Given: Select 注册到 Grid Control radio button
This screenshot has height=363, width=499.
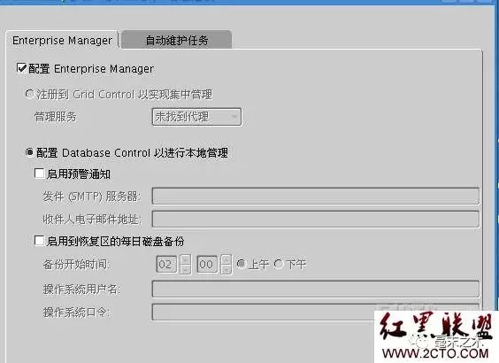Looking at the screenshot, I should click(x=29, y=94).
